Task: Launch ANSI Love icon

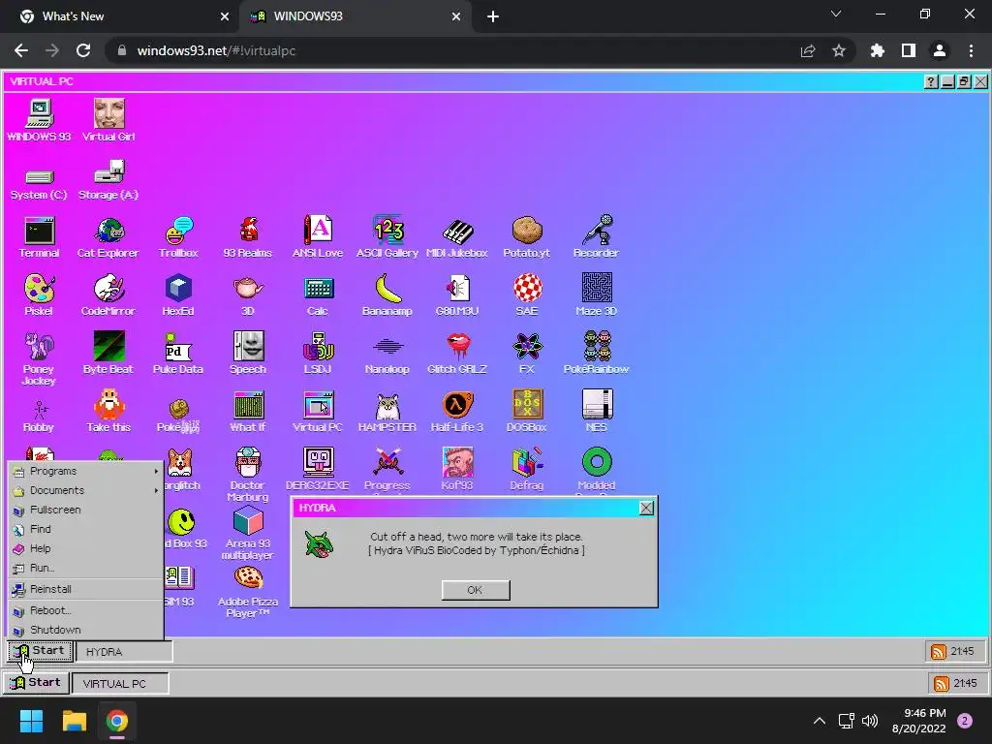Action: coord(318,236)
